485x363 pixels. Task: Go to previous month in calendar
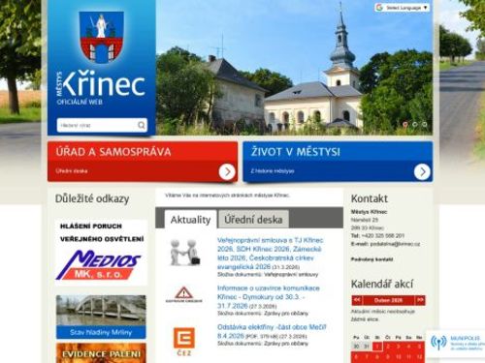[357, 300]
